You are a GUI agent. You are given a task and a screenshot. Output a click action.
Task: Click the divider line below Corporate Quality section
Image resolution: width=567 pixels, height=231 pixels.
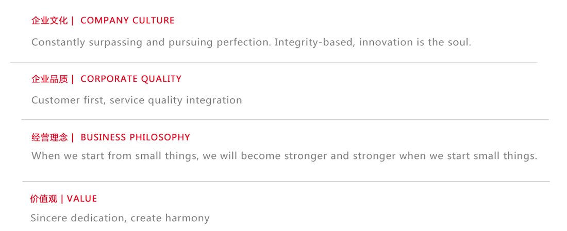[x=285, y=120]
